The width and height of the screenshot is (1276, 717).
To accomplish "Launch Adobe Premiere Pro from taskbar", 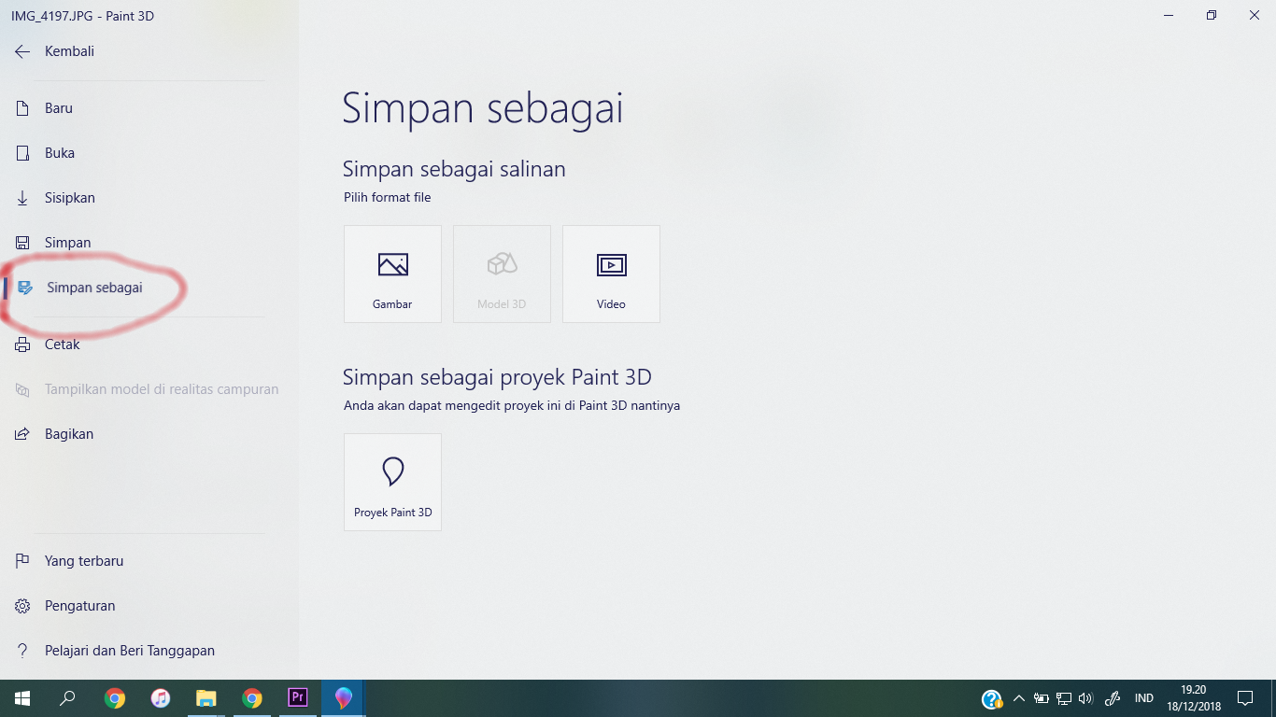I will [298, 698].
